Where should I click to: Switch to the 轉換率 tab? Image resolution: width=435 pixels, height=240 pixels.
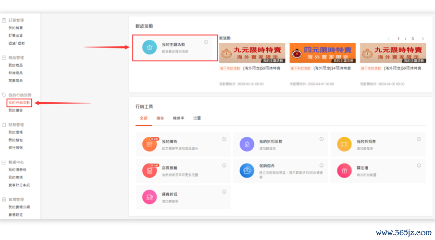point(178,119)
